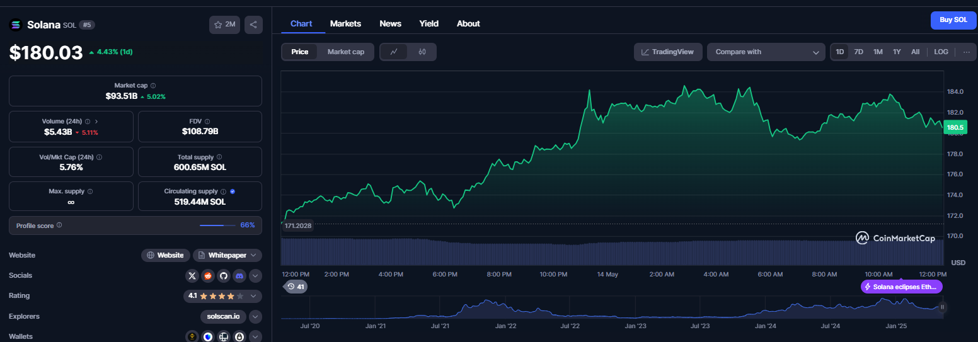Click the Solana logo icon
Screen dimensions: 978x342
point(15,25)
